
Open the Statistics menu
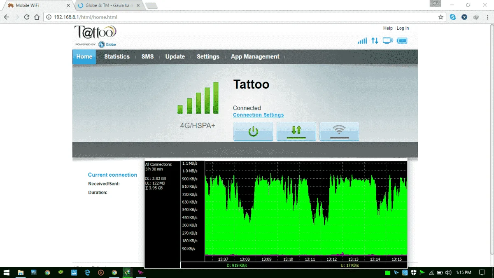117,57
